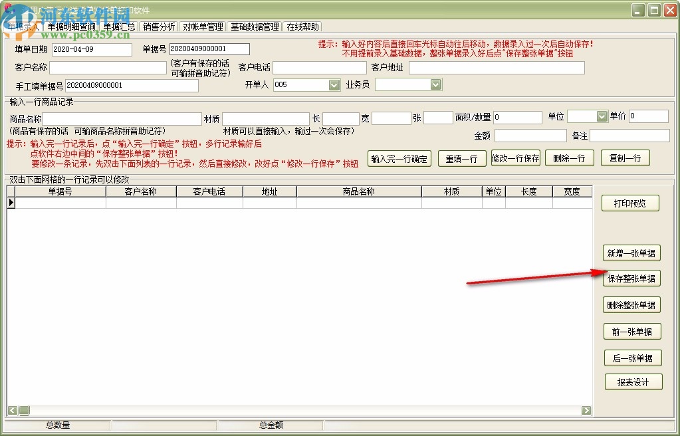Go to 后一张单据 next bill
Viewport: 680px width, 436px height.
[x=633, y=358]
